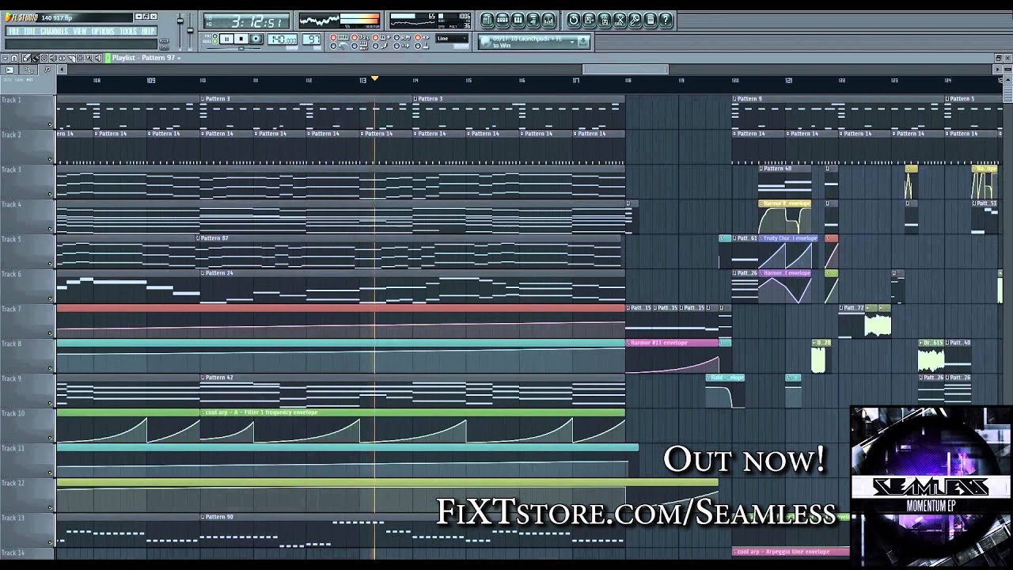The image size is (1013, 570).
Task: Toggle the magnet snap button in playlist
Action: [x=13, y=58]
